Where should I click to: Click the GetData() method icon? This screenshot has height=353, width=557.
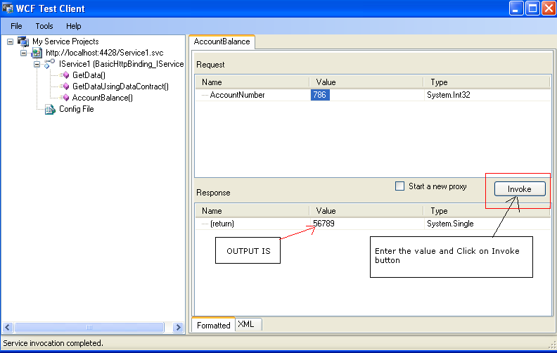65,75
